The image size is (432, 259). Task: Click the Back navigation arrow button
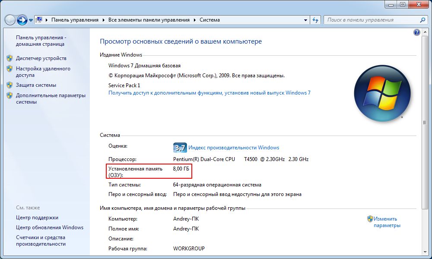(x=10, y=20)
